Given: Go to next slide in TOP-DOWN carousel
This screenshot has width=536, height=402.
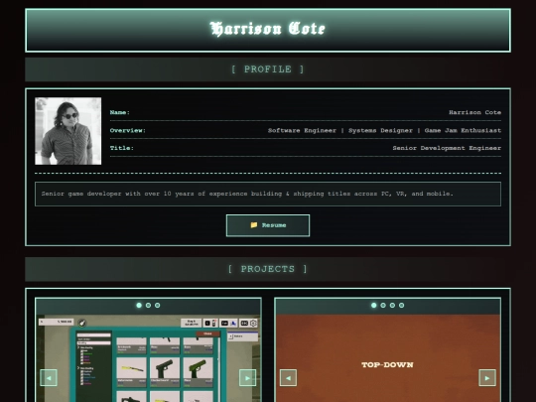Looking at the screenshot, I should pyautogui.click(x=487, y=378).
